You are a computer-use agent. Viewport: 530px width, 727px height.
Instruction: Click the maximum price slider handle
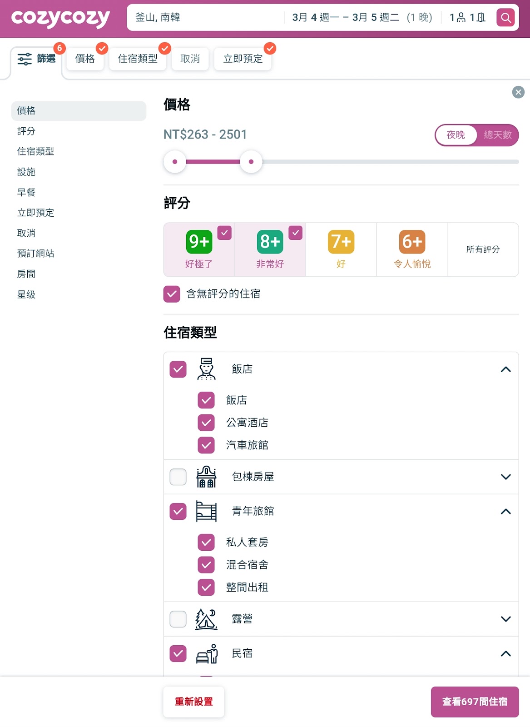coord(251,162)
